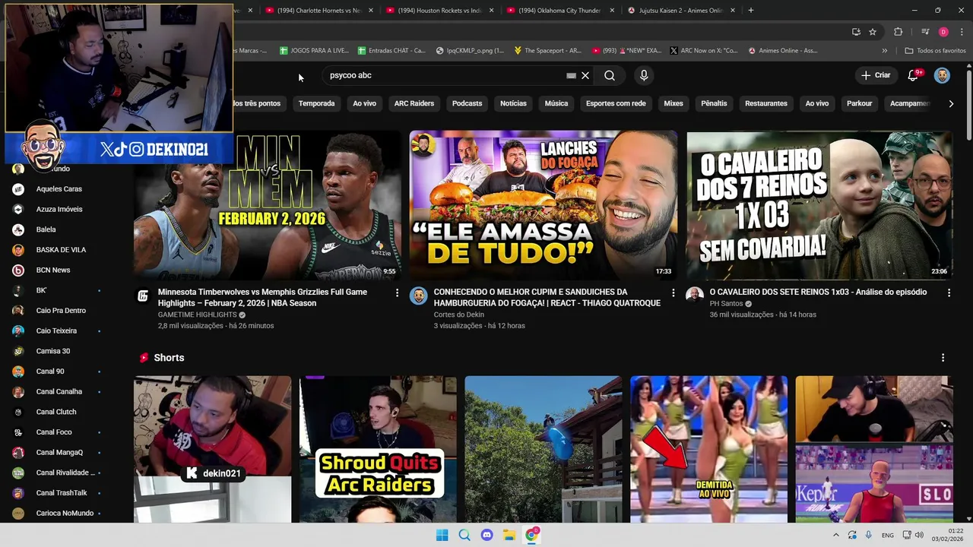The width and height of the screenshot is (973, 547).
Task: Select the Temporada filter chip
Action: pyautogui.click(x=316, y=103)
